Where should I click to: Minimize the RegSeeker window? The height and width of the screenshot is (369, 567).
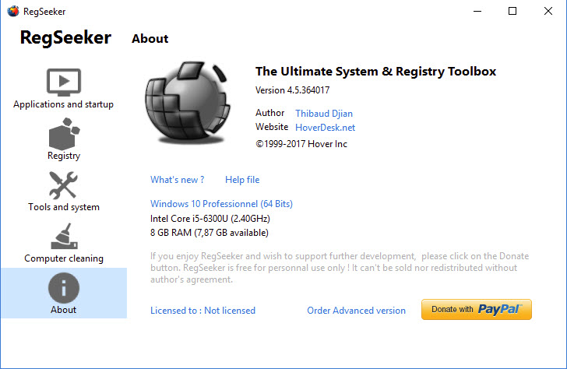[476, 11]
